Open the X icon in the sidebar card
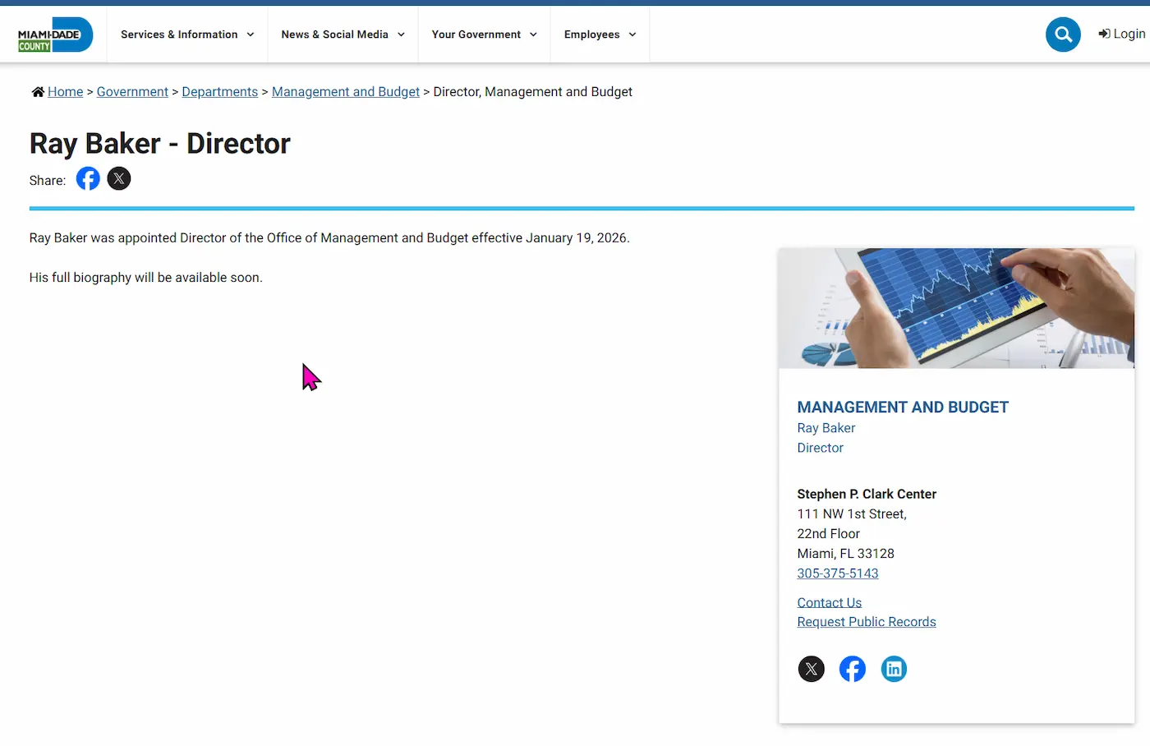Viewport: 1150px width, 746px height. [x=812, y=669]
